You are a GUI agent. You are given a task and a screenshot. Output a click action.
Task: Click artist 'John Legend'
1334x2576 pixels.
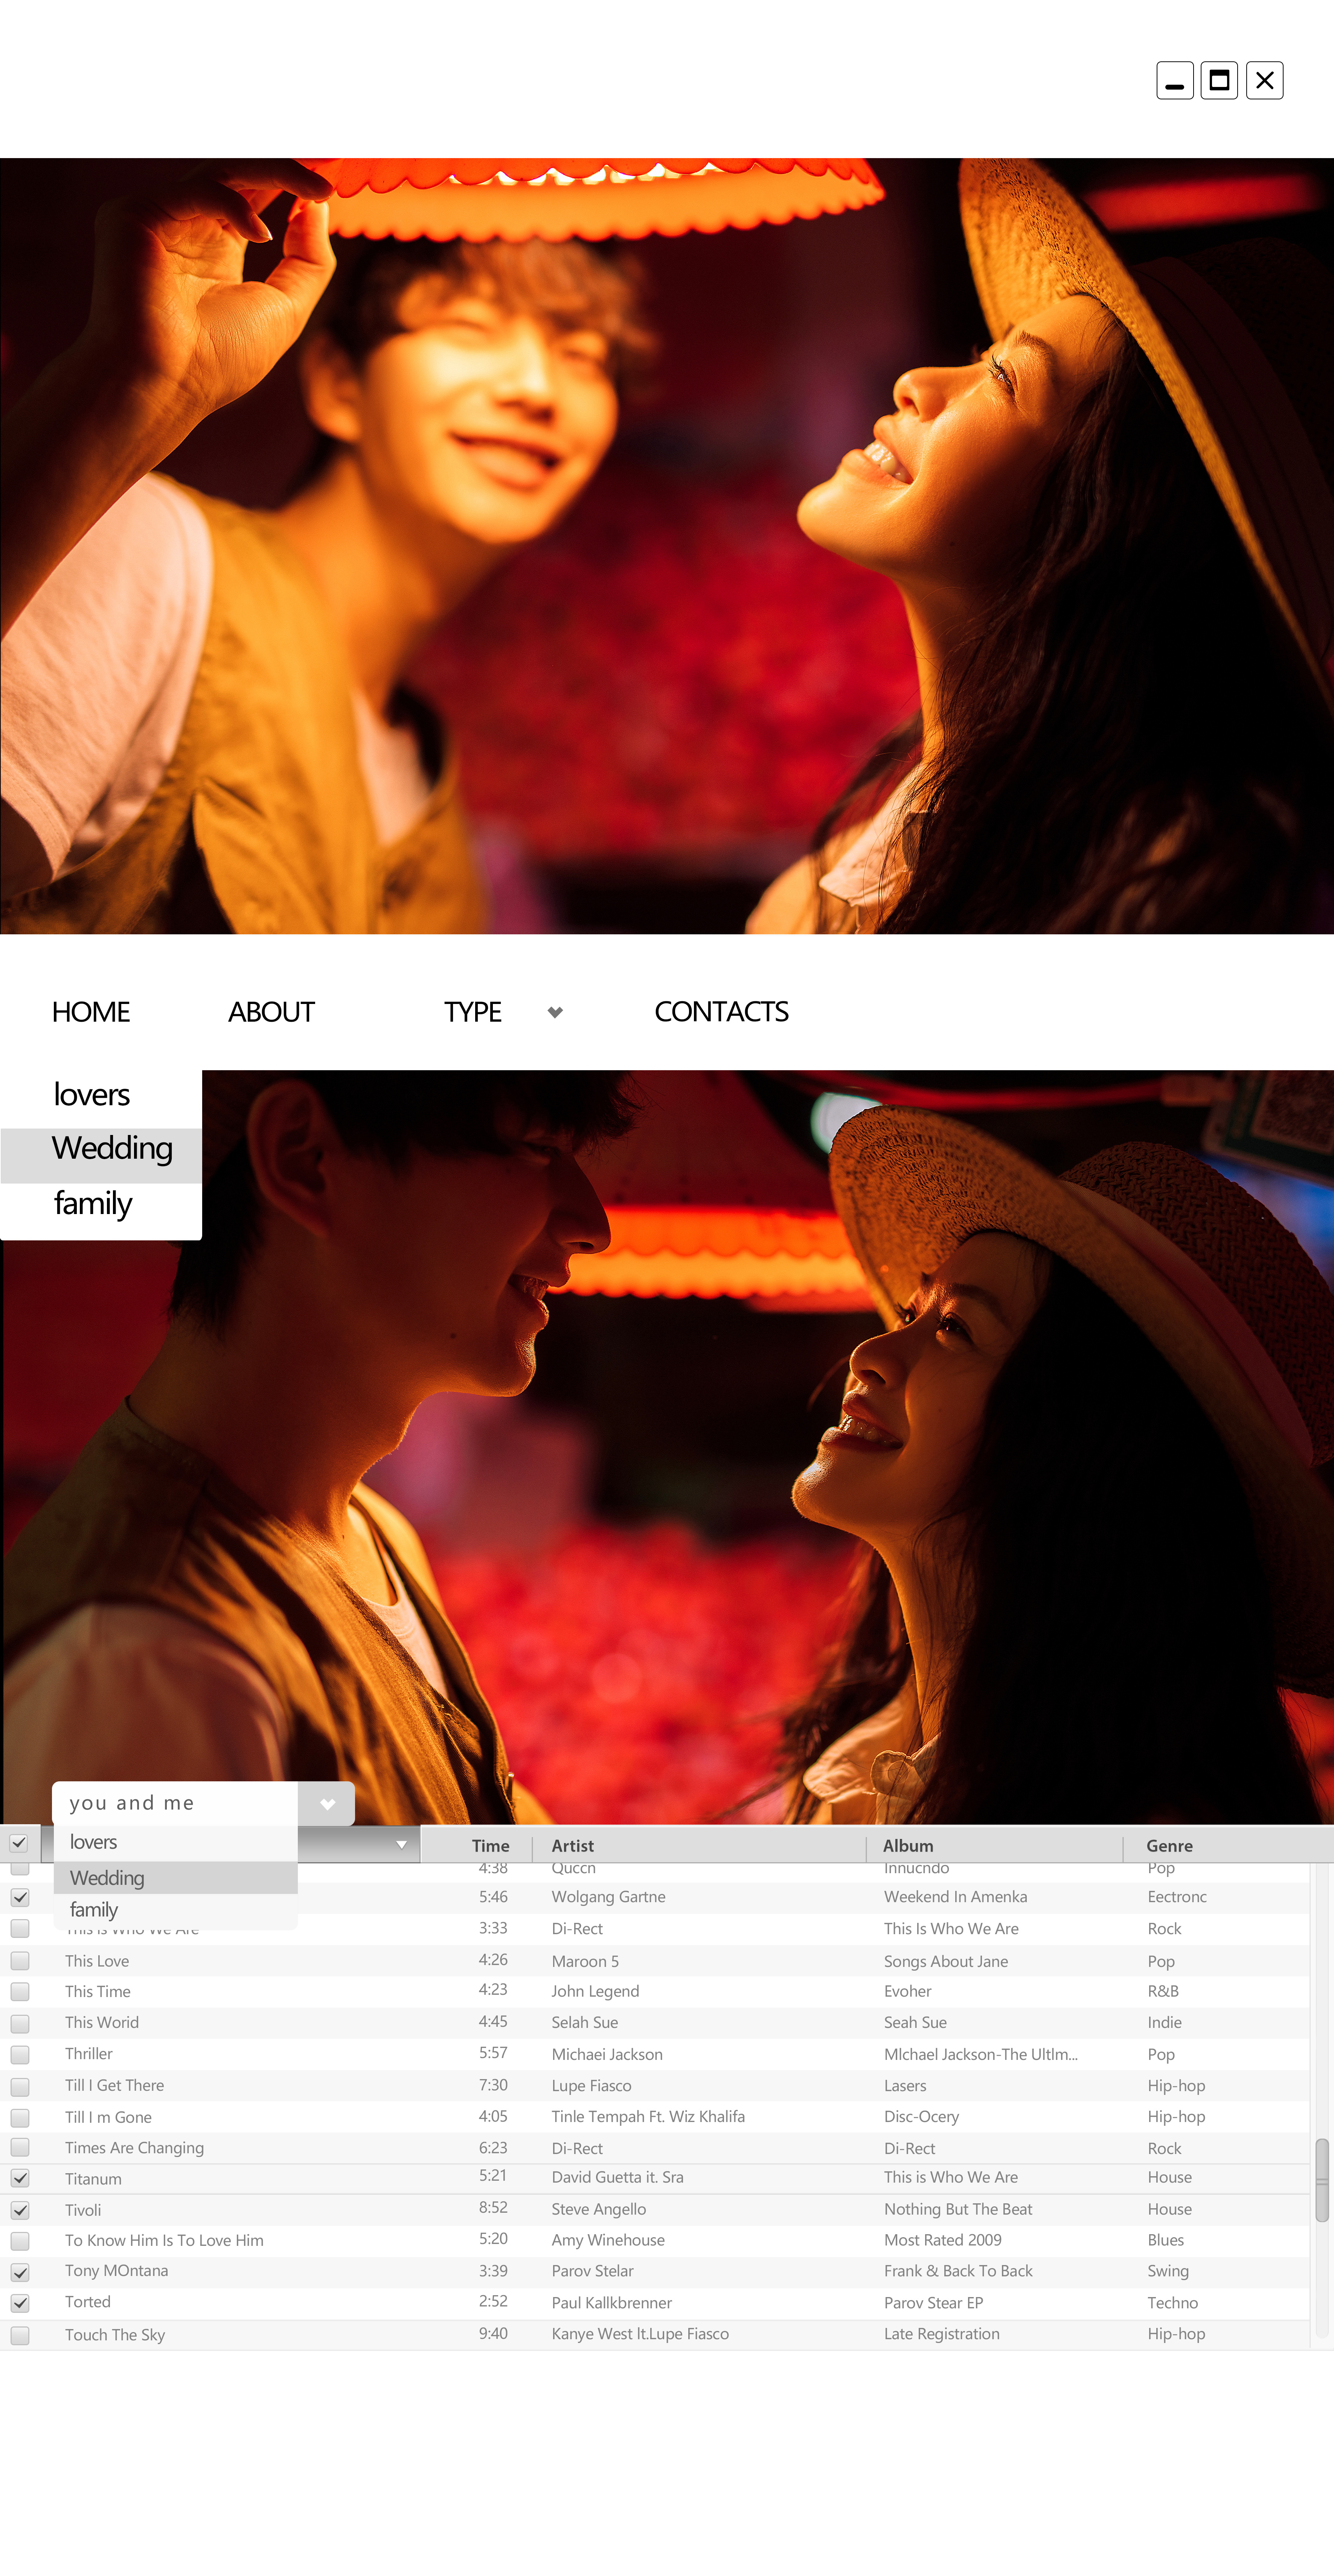coord(595,1991)
